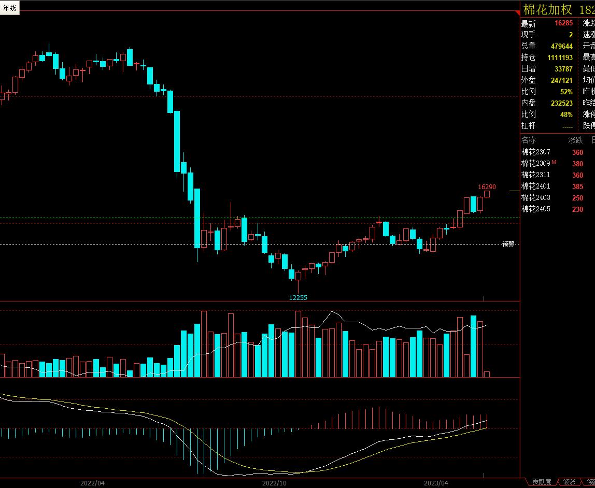The height and width of the screenshot is (488, 595).
Task: Click the 52% ratio value
Action: pyautogui.click(x=566, y=92)
